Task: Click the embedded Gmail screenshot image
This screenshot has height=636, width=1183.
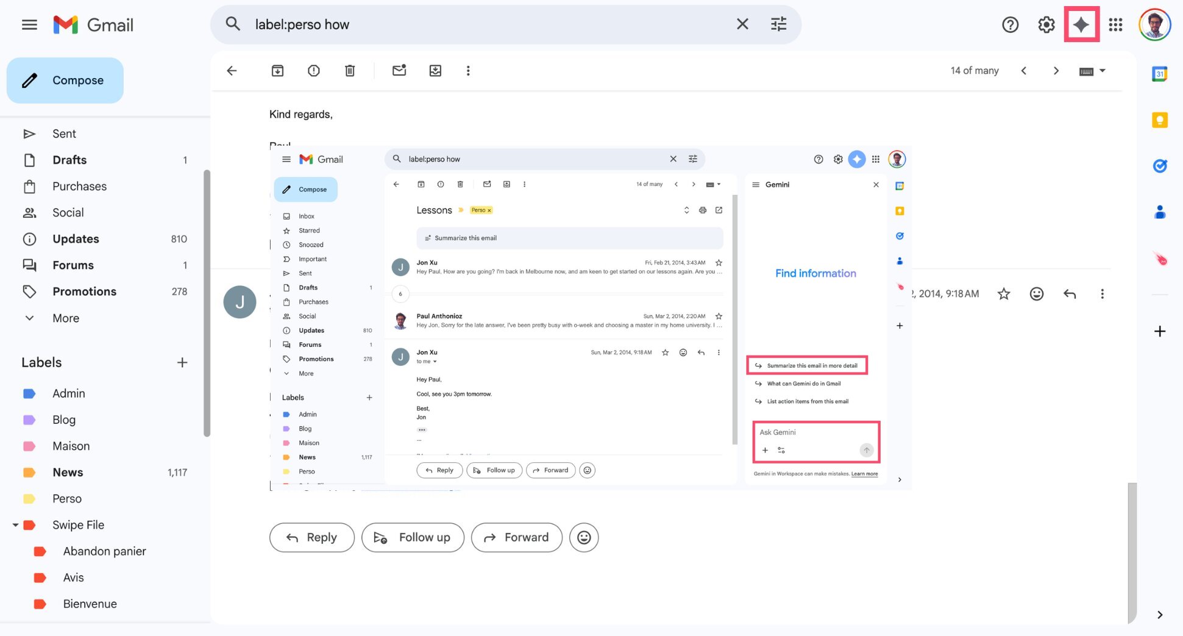Action: pos(591,318)
